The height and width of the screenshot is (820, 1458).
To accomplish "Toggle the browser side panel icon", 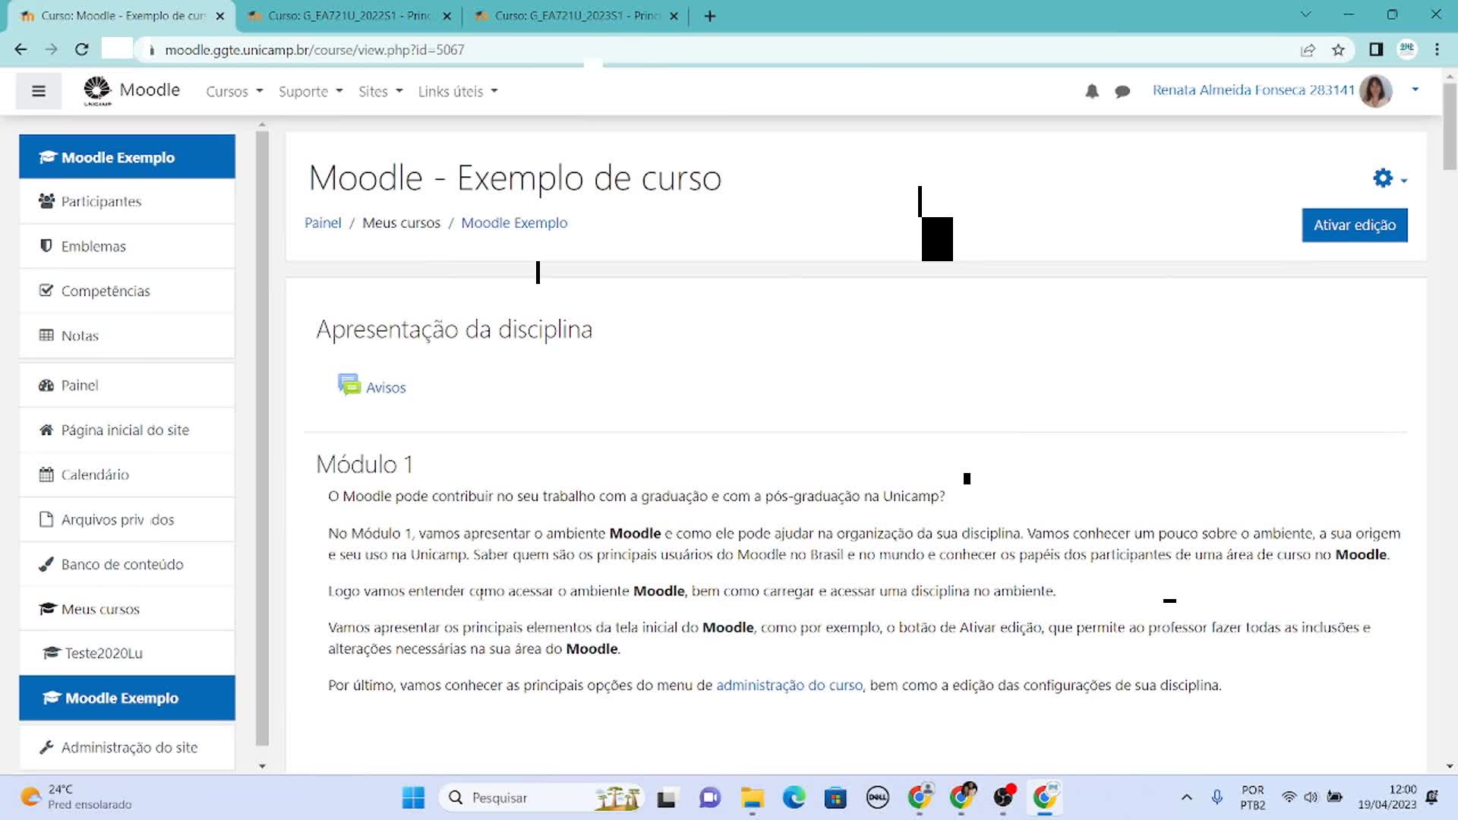I will click(x=1376, y=49).
